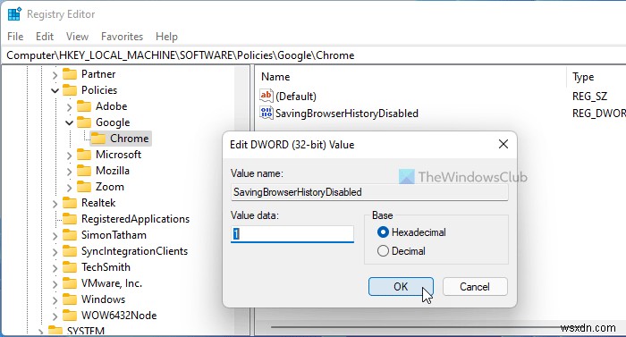
Task: Select the Policies key label
Action: pos(99,90)
